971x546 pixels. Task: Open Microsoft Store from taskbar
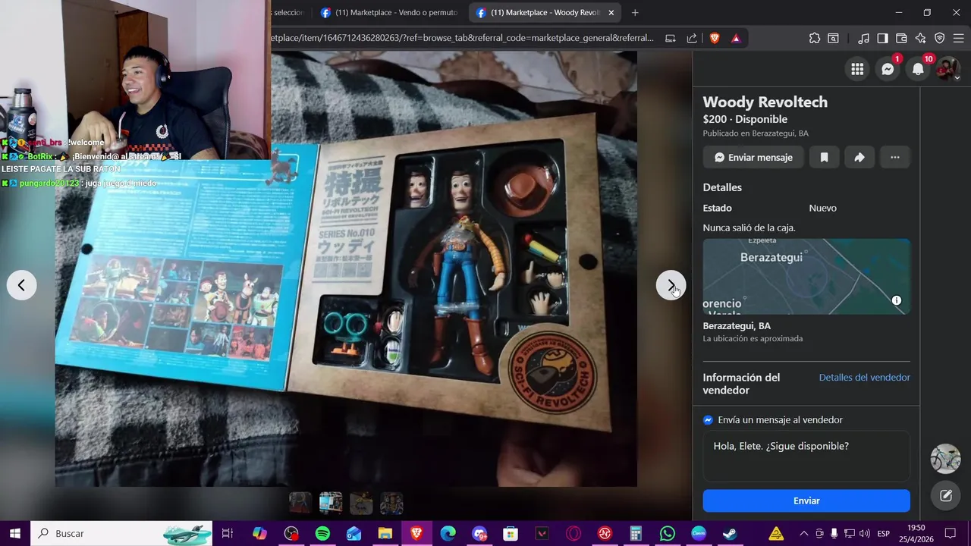[x=511, y=533]
